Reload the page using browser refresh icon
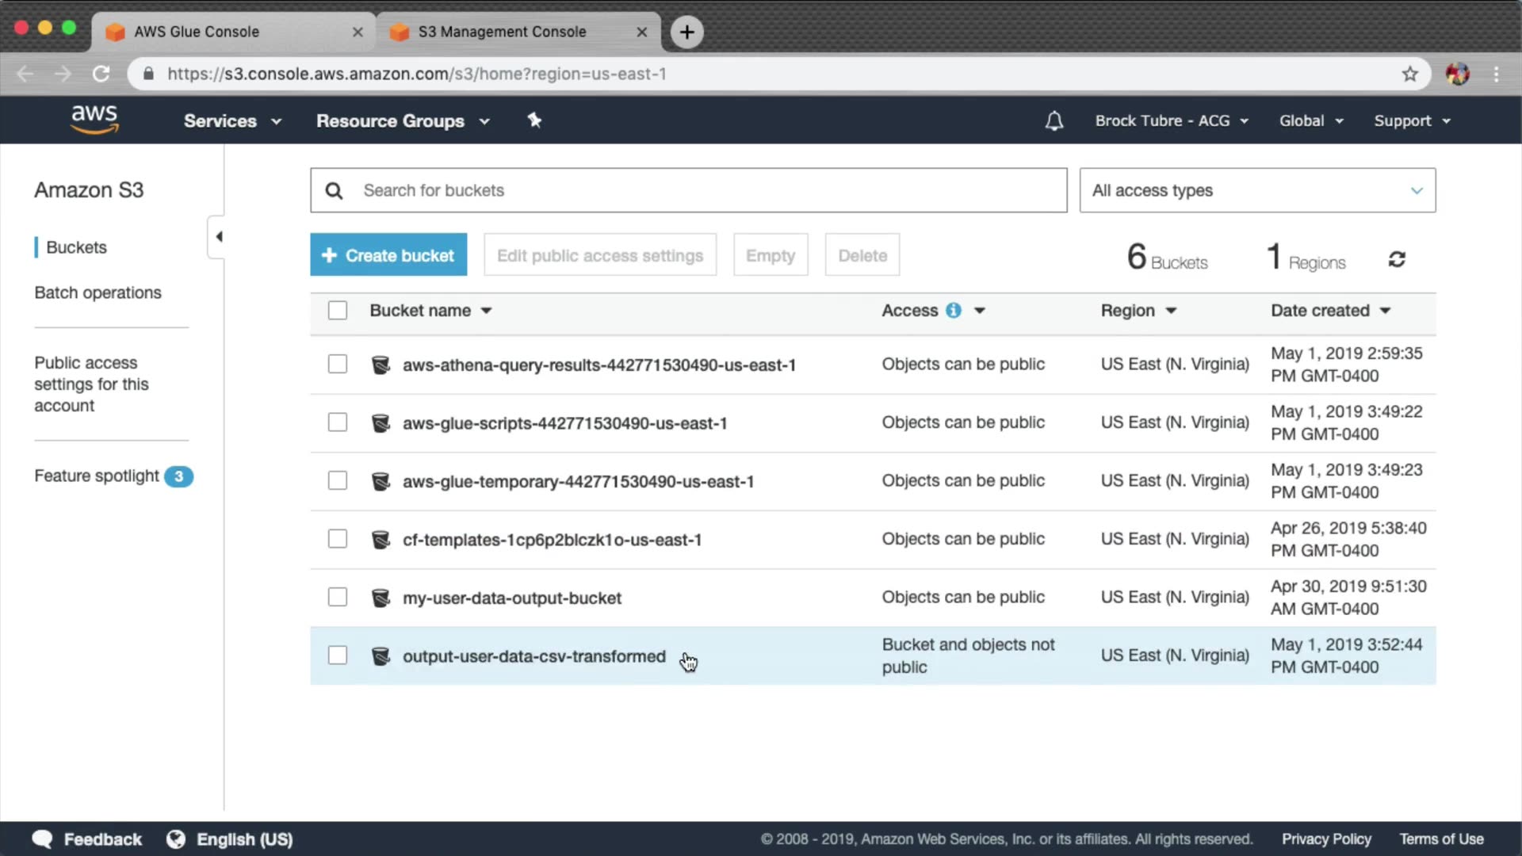The image size is (1522, 856). coord(101,74)
